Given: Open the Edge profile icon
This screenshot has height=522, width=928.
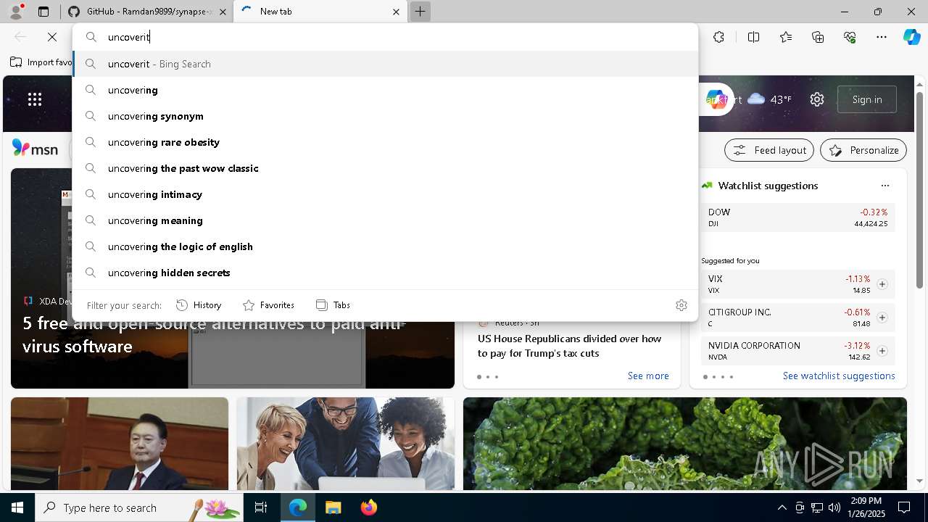Looking at the screenshot, I should coord(16,12).
